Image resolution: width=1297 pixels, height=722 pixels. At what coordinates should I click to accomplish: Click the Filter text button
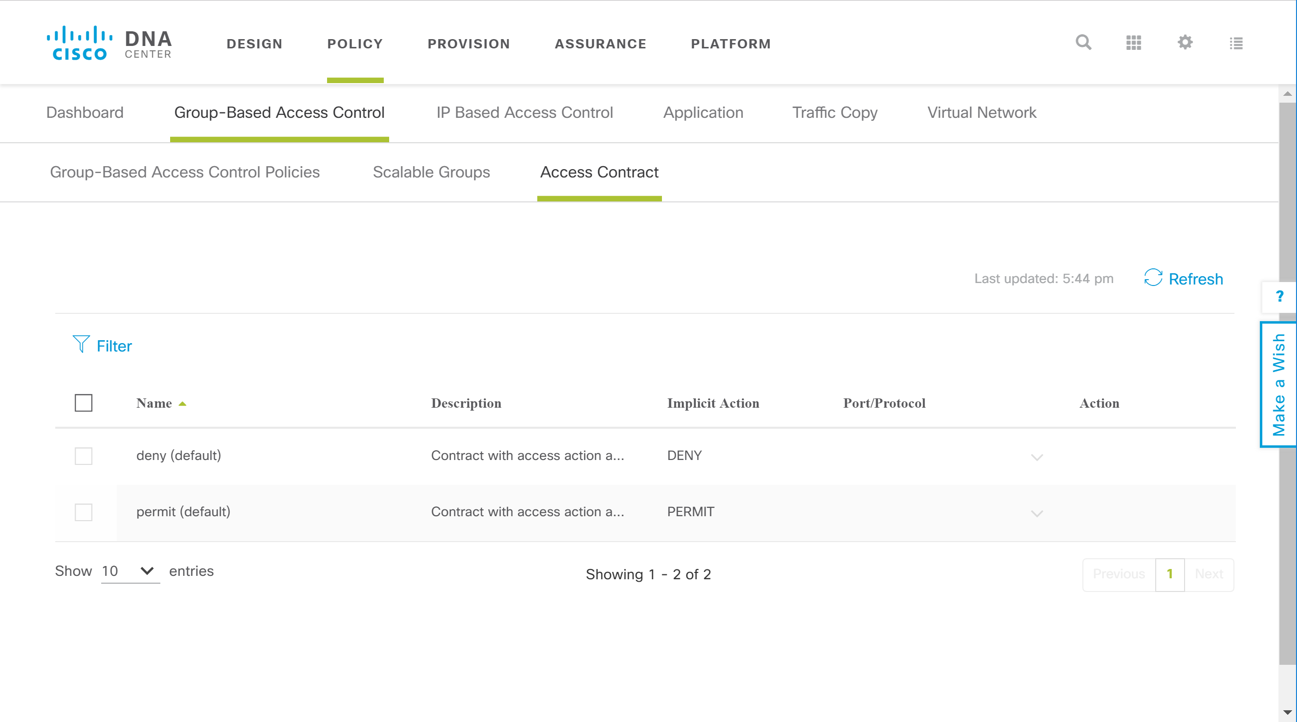[114, 345]
